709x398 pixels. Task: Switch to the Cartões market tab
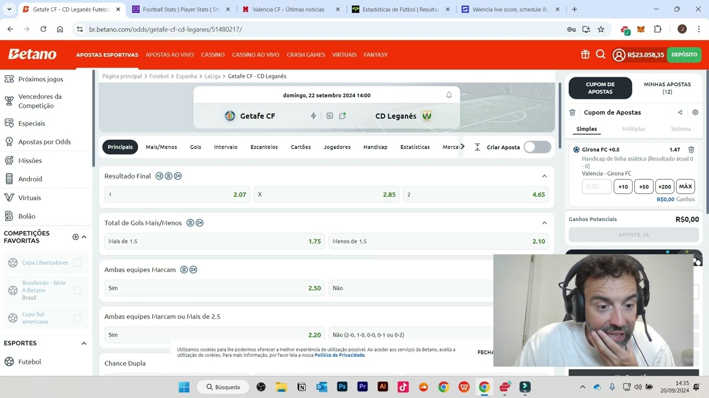pyautogui.click(x=301, y=147)
